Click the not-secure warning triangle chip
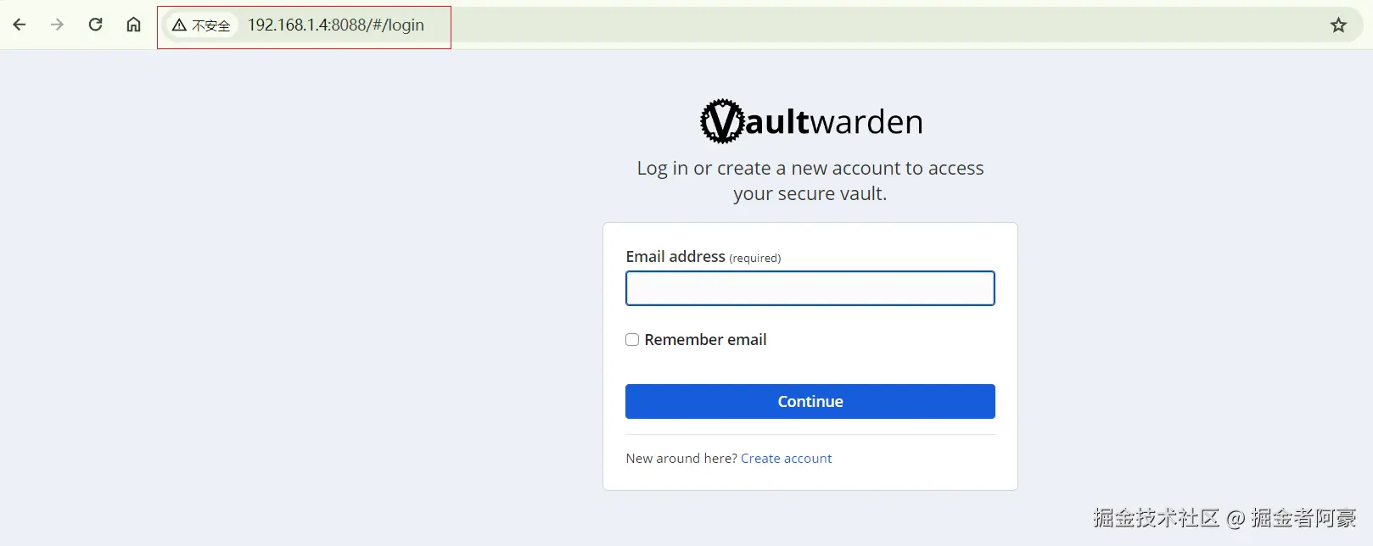The width and height of the screenshot is (1373, 546). tap(201, 25)
